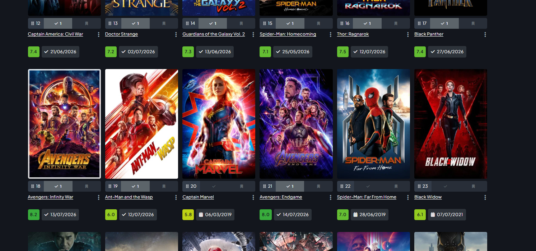Open Ant-Man and the Wasp title link
The width and height of the screenshot is (536, 251).
[129, 197]
